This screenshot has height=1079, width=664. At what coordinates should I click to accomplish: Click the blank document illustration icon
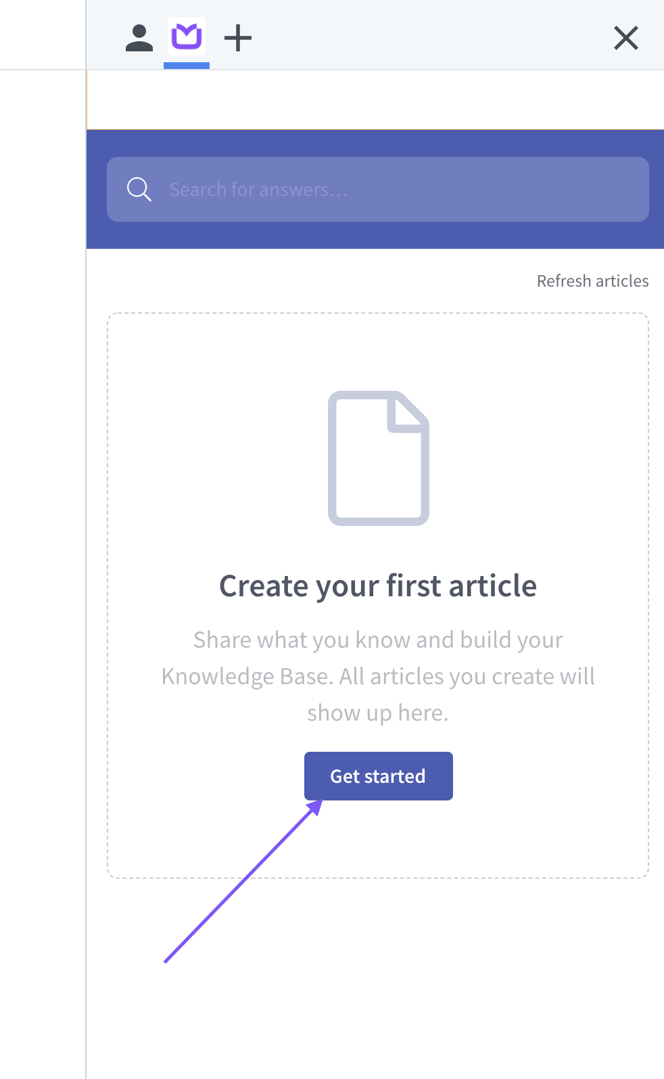click(x=379, y=458)
